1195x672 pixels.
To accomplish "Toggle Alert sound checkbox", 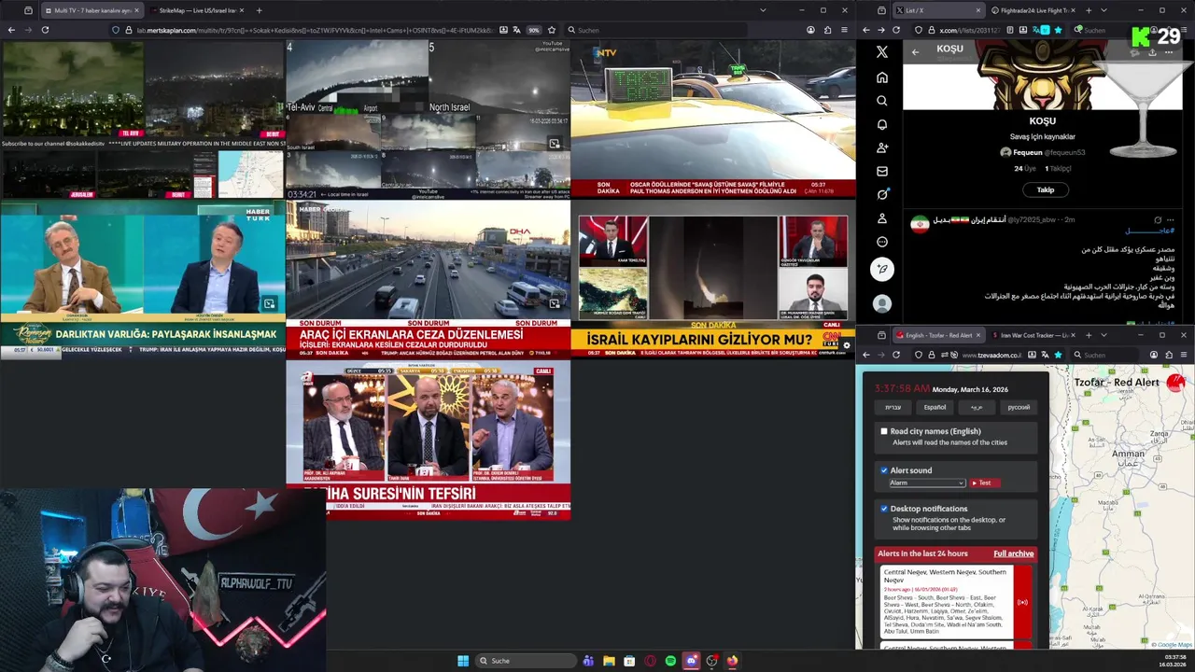I will (884, 470).
